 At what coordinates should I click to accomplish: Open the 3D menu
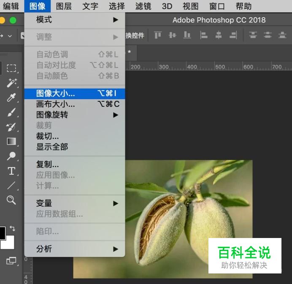[x=167, y=6]
